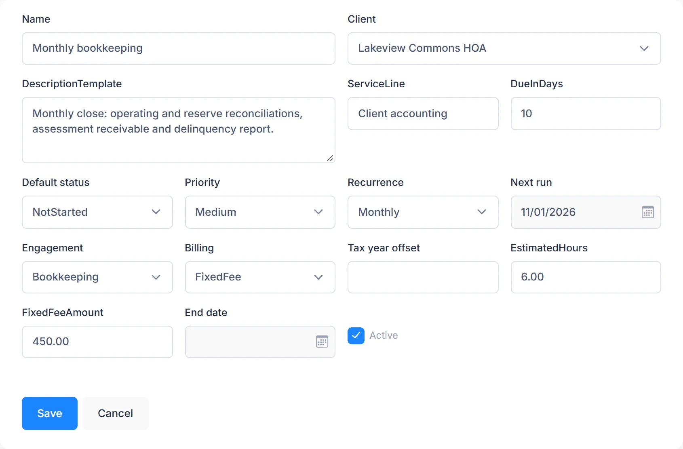683x449 pixels.
Task: Open the Priority dropdown set to Medium
Action: coord(260,212)
